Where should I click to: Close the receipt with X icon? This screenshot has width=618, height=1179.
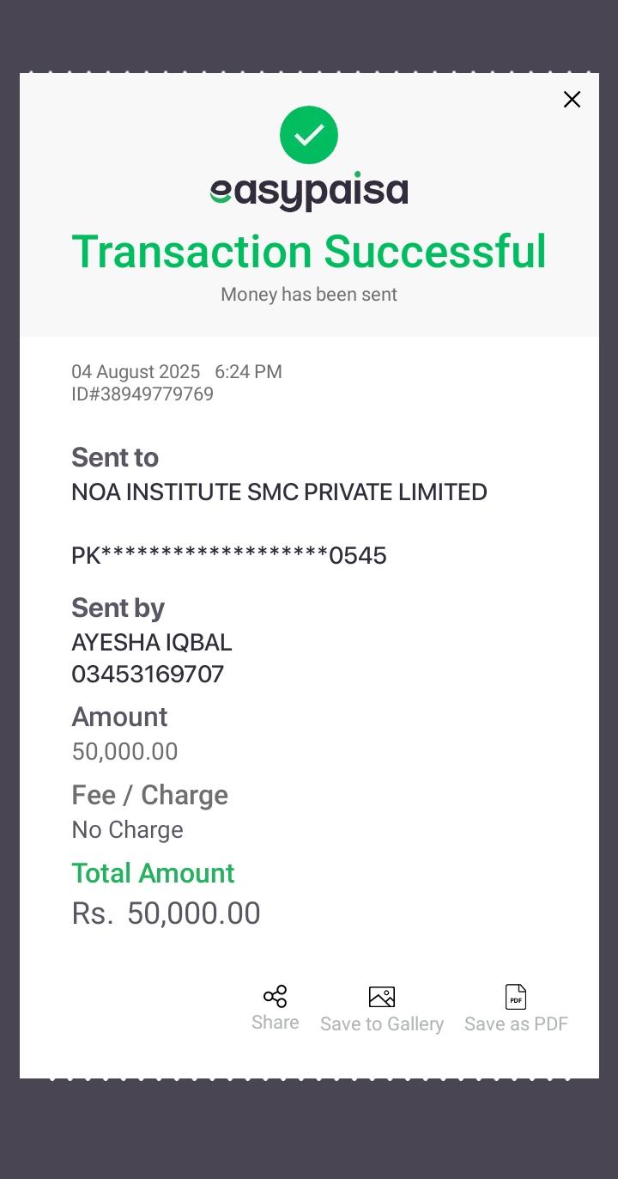click(x=572, y=100)
